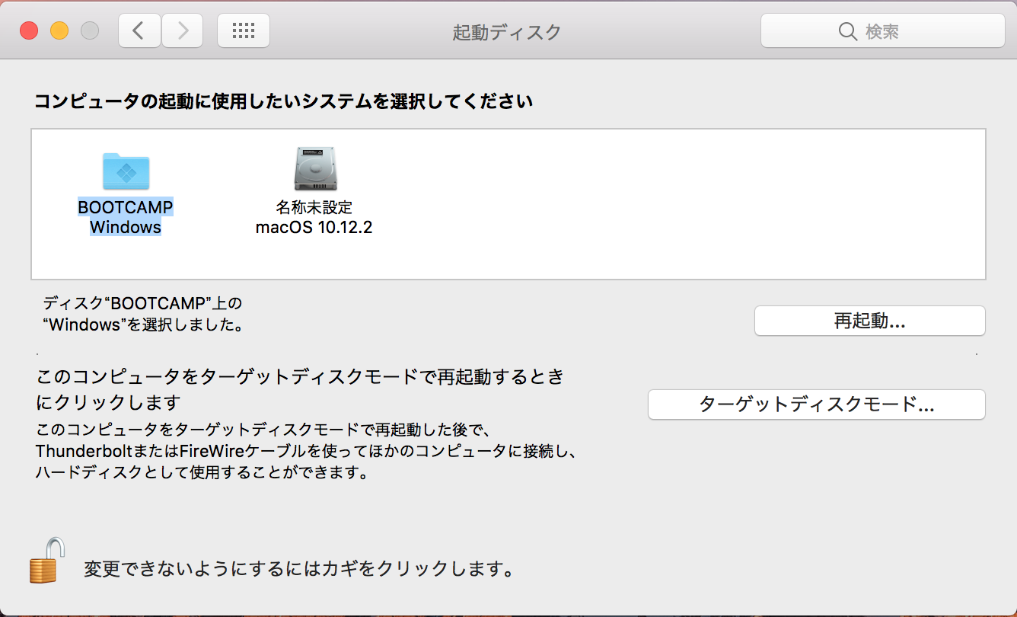Click the ディスク"BOOTCAMP"上の status text
1017x617 pixels.
point(142,303)
